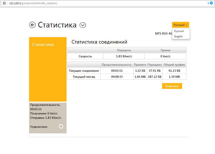Screen dimensions: 215x154
Task: Click the Статистика соединений heading
Action: pyautogui.click(x=99, y=42)
